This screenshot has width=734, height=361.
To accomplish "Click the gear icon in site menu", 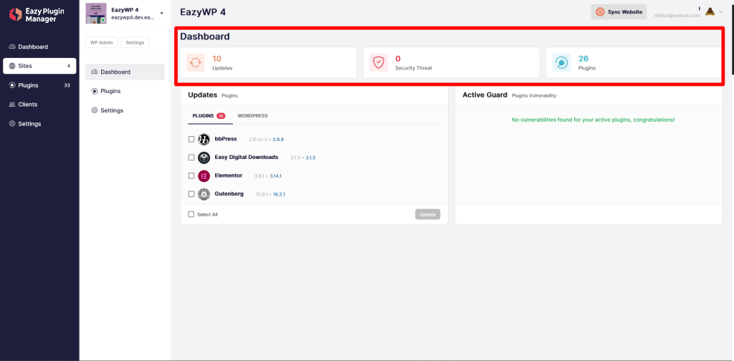I will (95, 110).
